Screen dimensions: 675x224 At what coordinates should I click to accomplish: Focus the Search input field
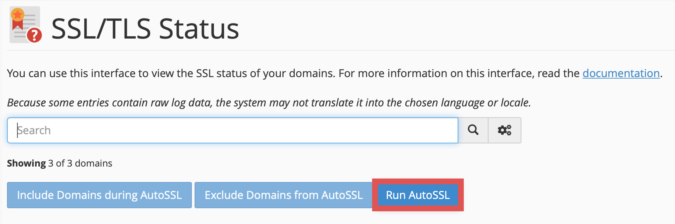232,130
